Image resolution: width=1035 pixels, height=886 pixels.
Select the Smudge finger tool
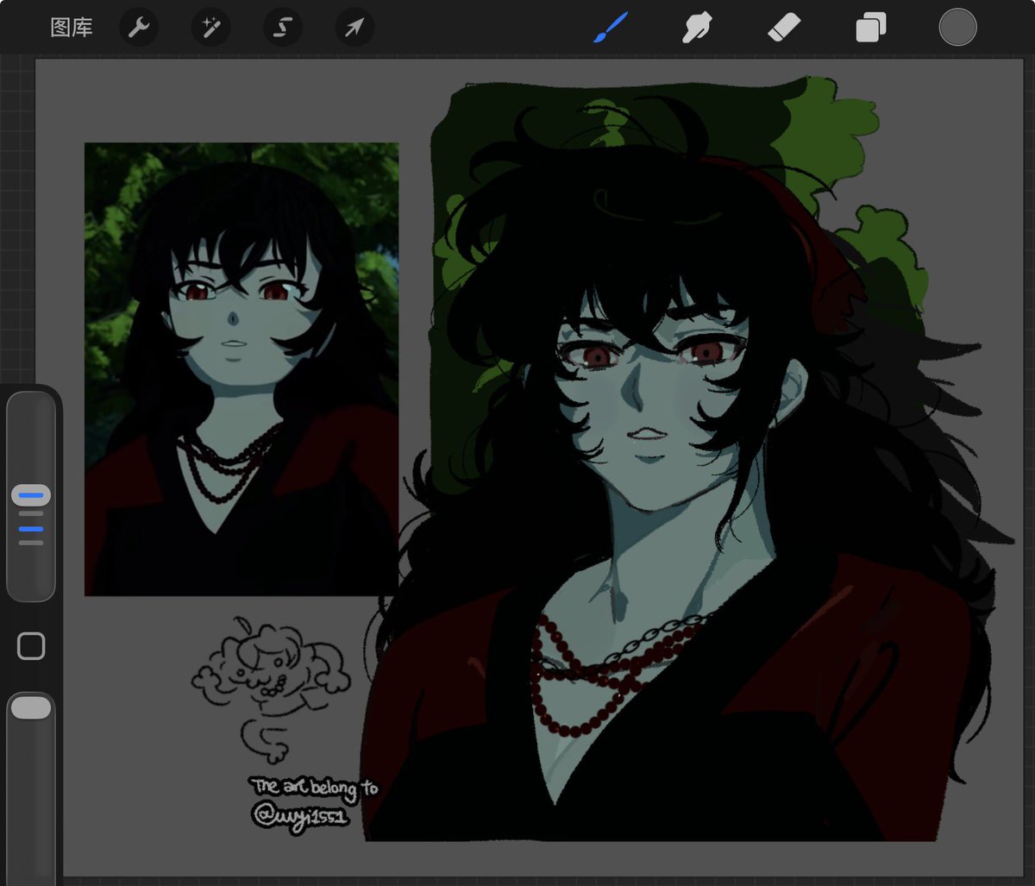click(697, 28)
